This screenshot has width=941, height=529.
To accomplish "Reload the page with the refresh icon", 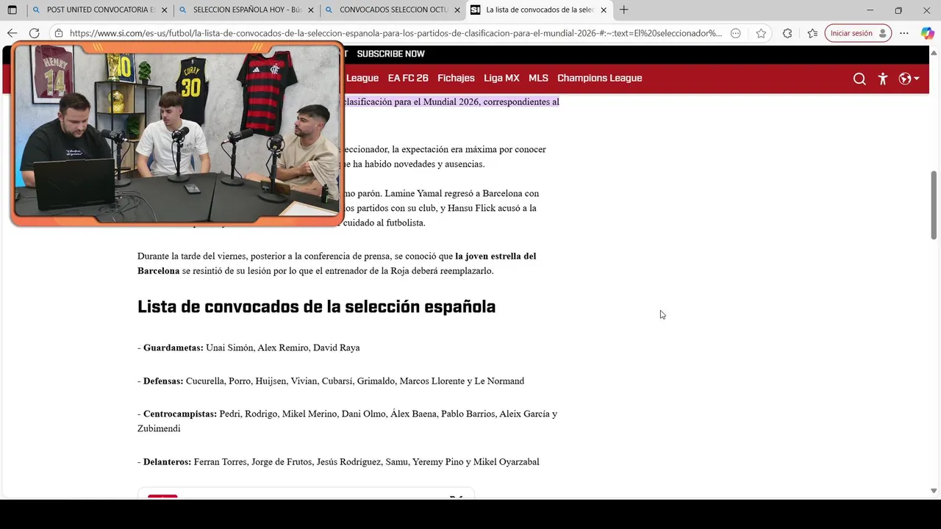I will tap(34, 33).
